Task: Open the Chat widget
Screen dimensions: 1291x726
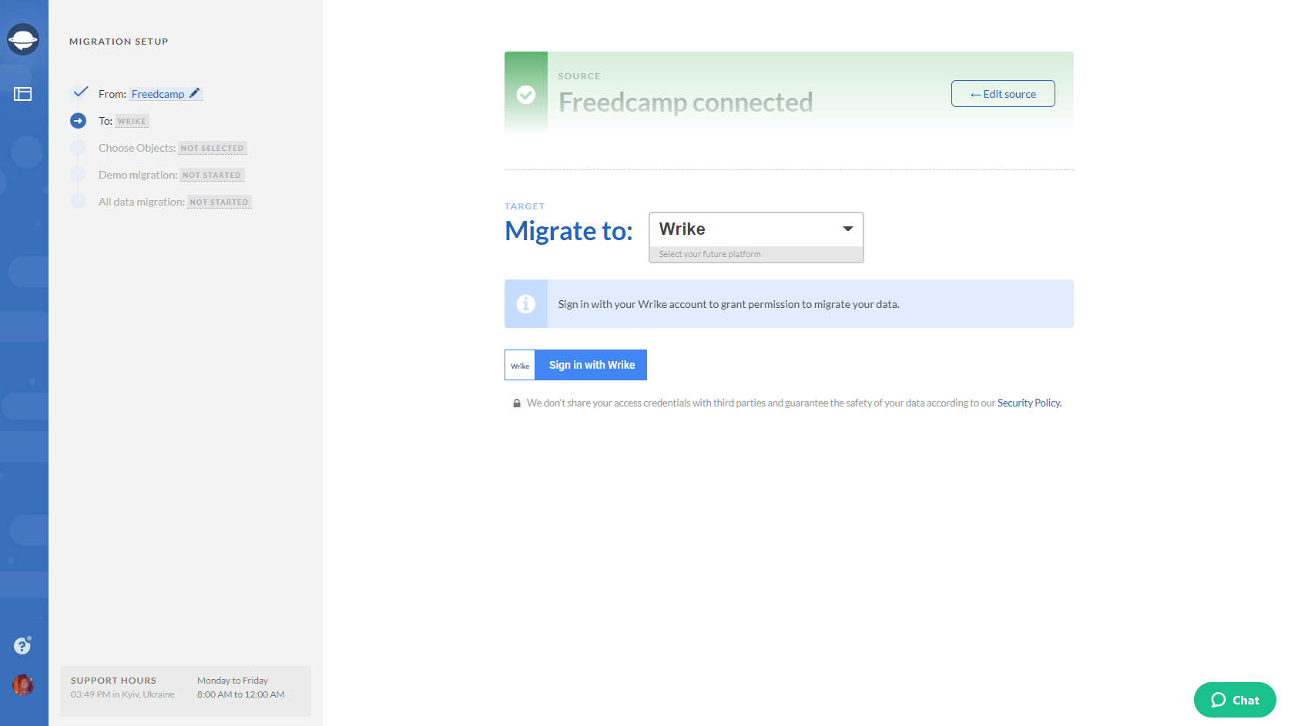Action: click(1235, 700)
